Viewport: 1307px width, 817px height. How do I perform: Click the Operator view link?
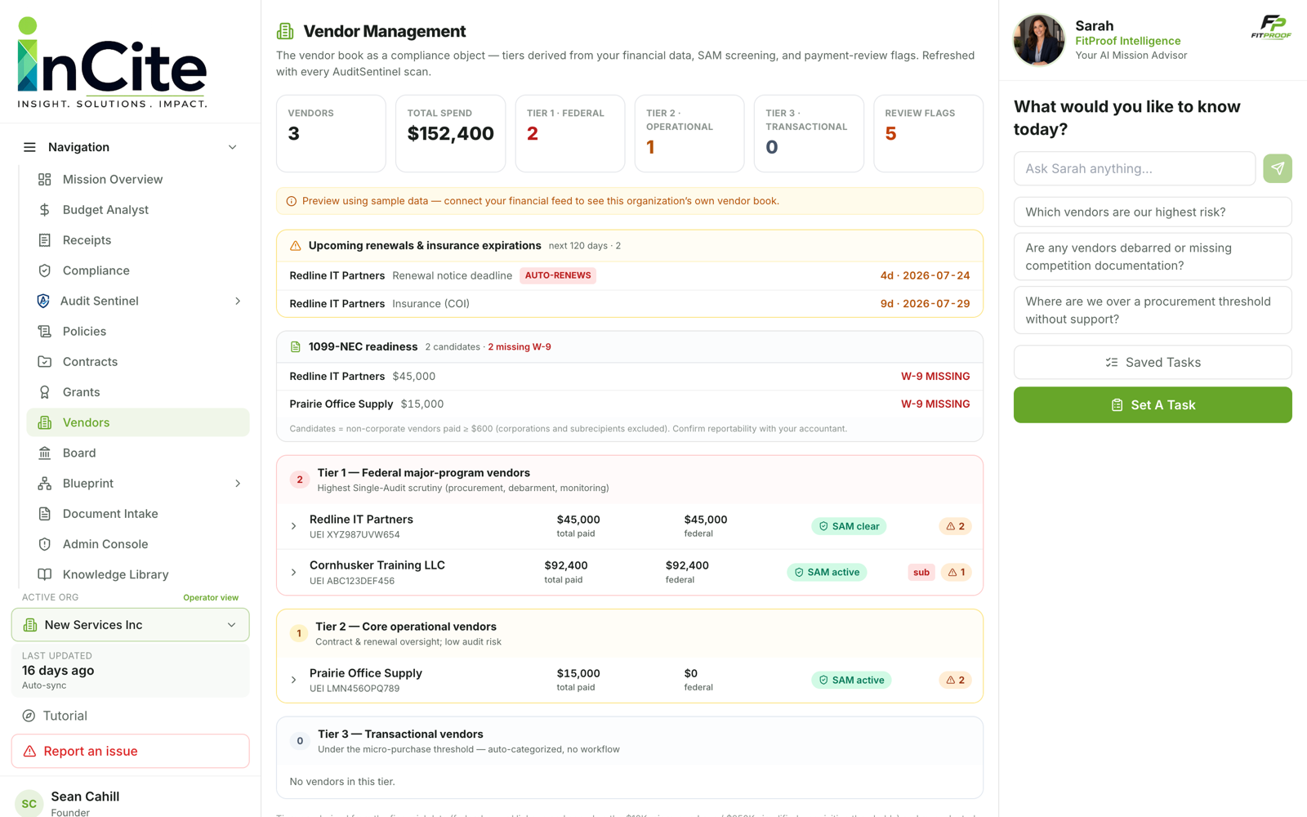point(211,597)
